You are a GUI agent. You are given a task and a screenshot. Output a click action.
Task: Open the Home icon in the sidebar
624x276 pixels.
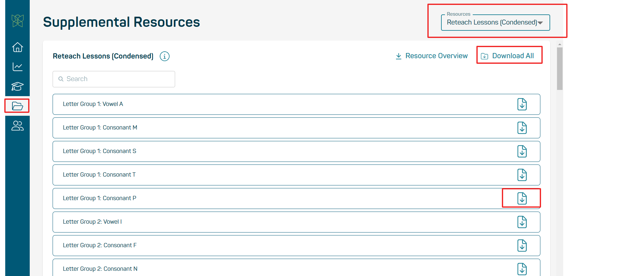coord(17,47)
